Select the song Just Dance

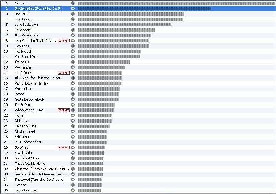(23, 19)
